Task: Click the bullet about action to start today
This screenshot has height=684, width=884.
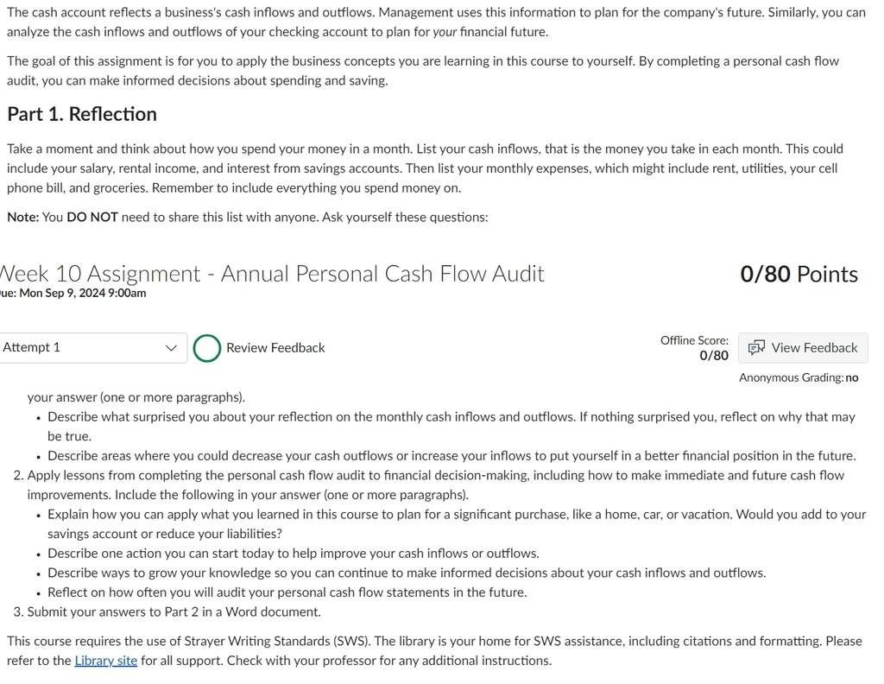Action: pos(294,554)
